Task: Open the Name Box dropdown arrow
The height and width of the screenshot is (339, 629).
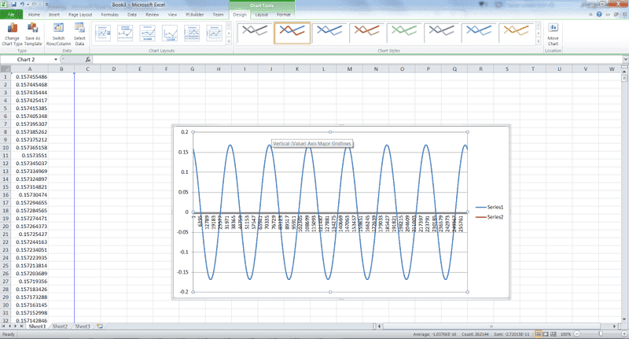Action: click(56, 60)
